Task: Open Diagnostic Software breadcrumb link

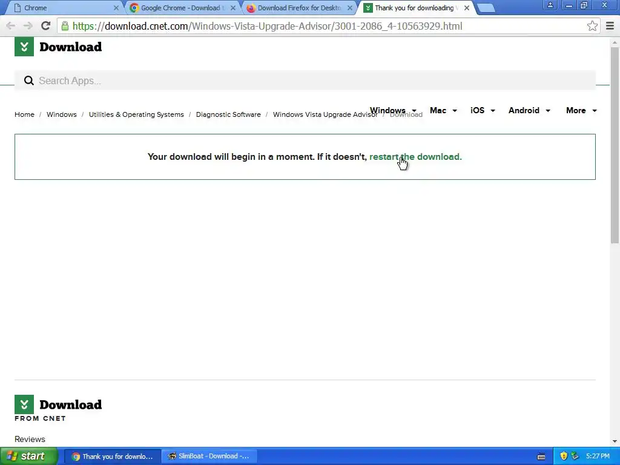Action: (228, 114)
